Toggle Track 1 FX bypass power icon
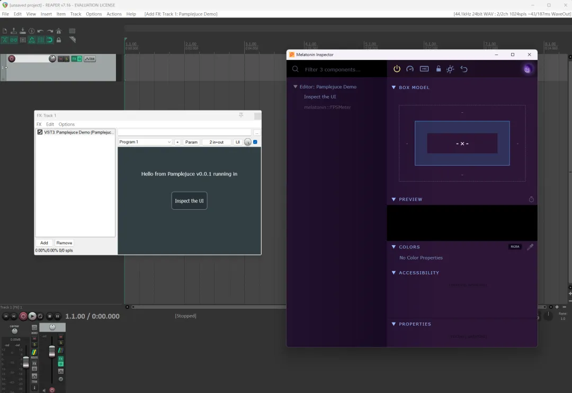The height and width of the screenshot is (393, 572). [79, 59]
